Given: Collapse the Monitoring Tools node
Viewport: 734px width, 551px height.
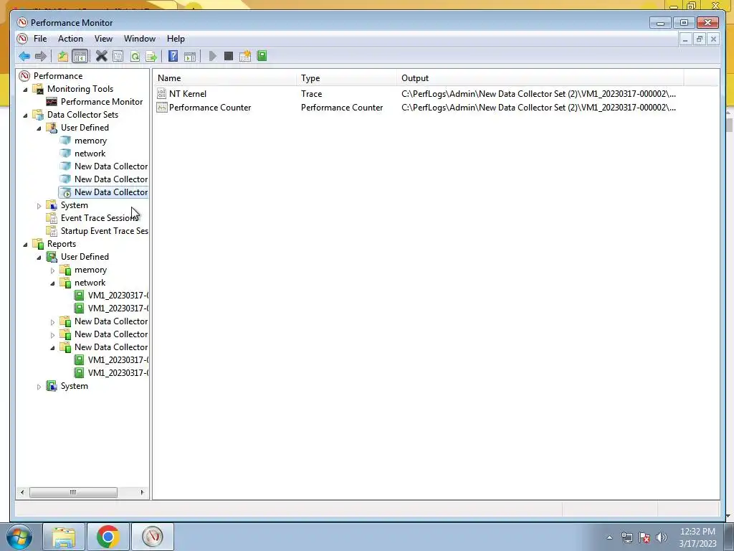Looking at the screenshot, I should pos(25,89).
